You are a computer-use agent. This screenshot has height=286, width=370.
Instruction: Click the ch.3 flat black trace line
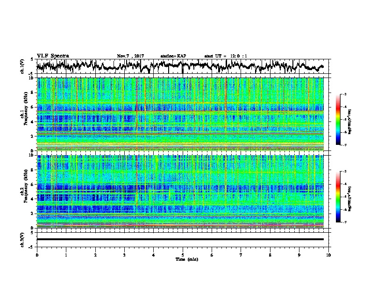[x=180, y=239]
